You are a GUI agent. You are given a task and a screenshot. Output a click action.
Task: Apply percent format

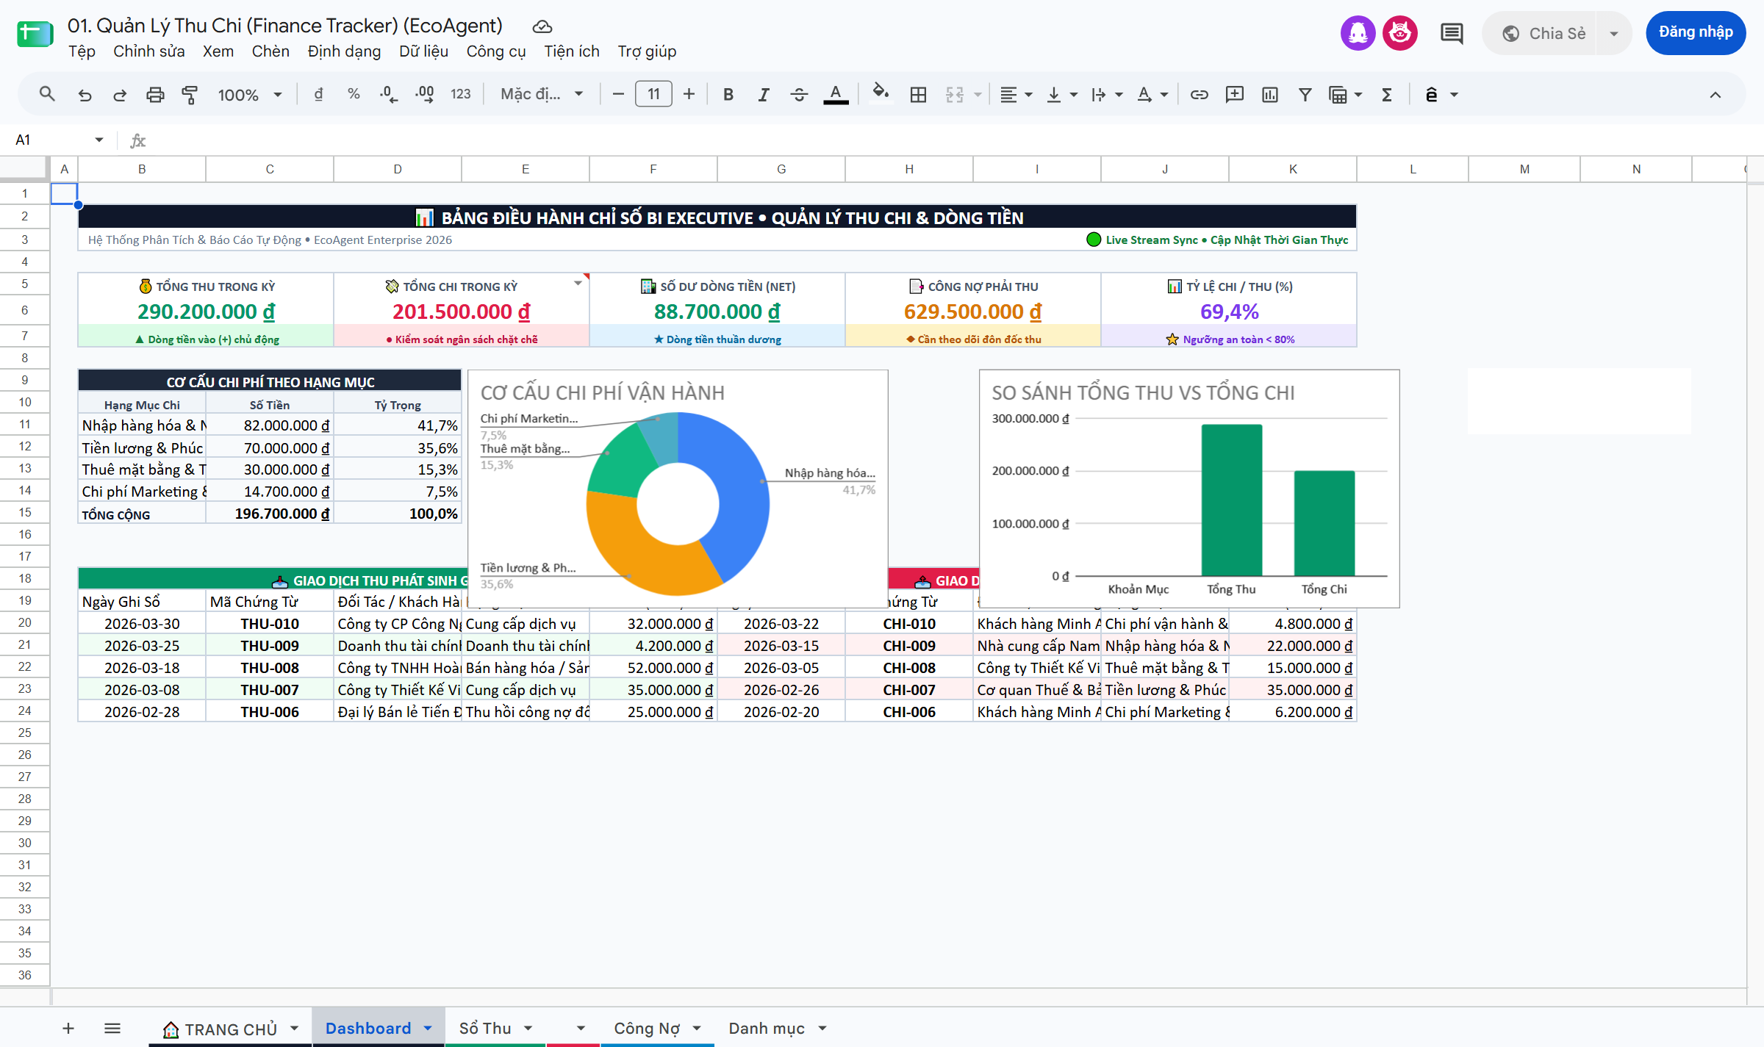coord(354,94)
